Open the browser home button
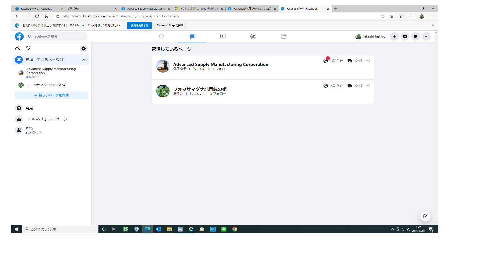 click(x=47, y=16)
